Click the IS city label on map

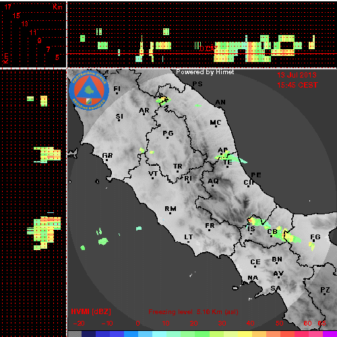pyautogui.click(x=251, y=229)
